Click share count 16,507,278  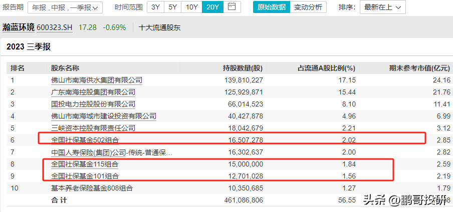tap(245, 140)
